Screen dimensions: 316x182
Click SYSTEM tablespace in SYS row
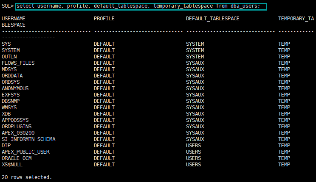pyautogui.click(x=195, y=44)
